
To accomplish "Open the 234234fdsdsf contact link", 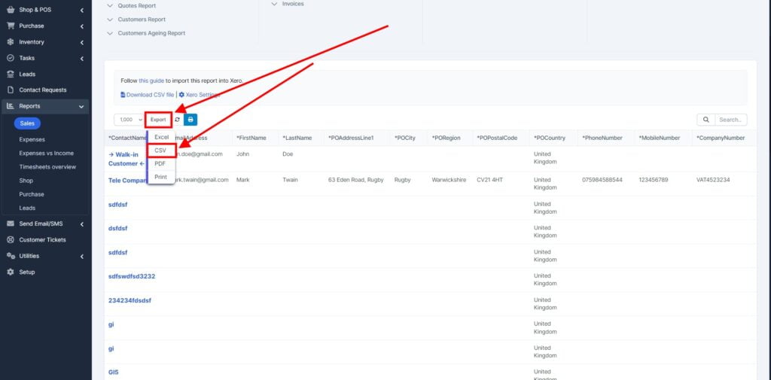I will tap(130, 300).
